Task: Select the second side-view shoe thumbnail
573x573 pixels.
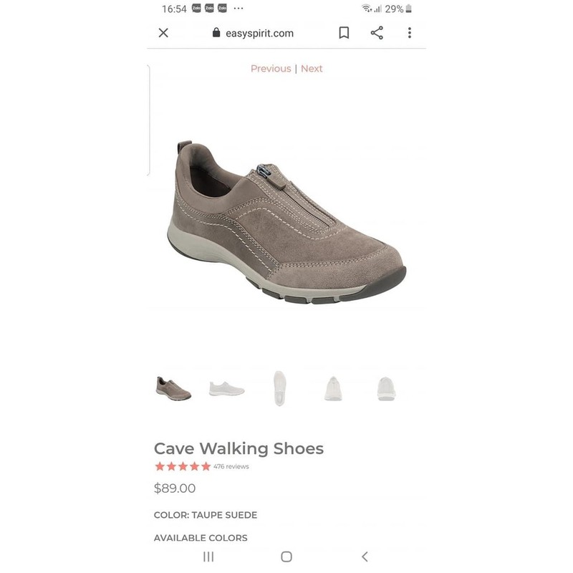Action: coord(226,389)
